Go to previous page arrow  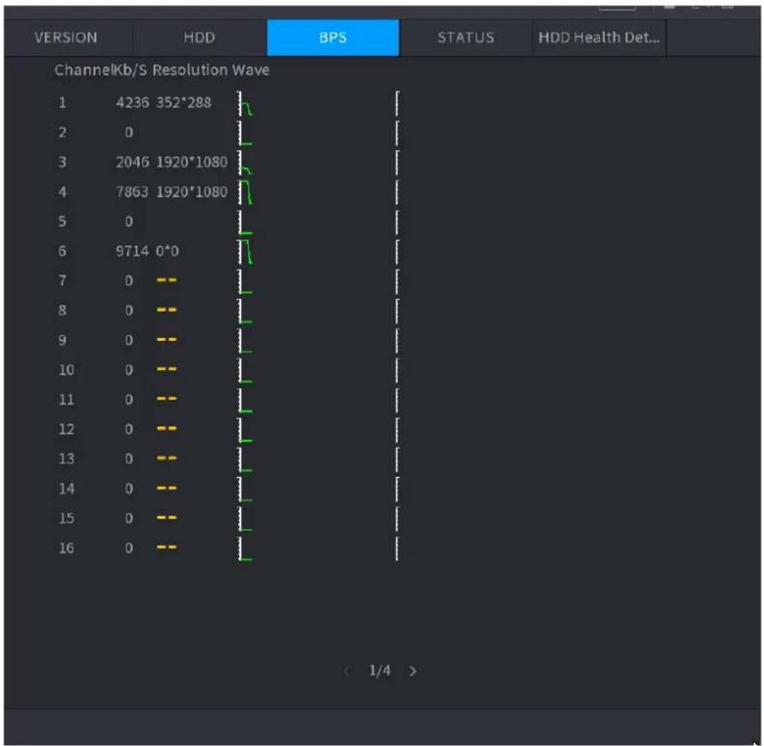tap(347, 672)
